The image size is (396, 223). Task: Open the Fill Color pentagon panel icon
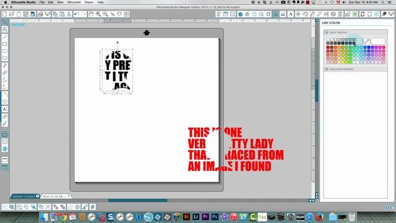pos(240,14)
